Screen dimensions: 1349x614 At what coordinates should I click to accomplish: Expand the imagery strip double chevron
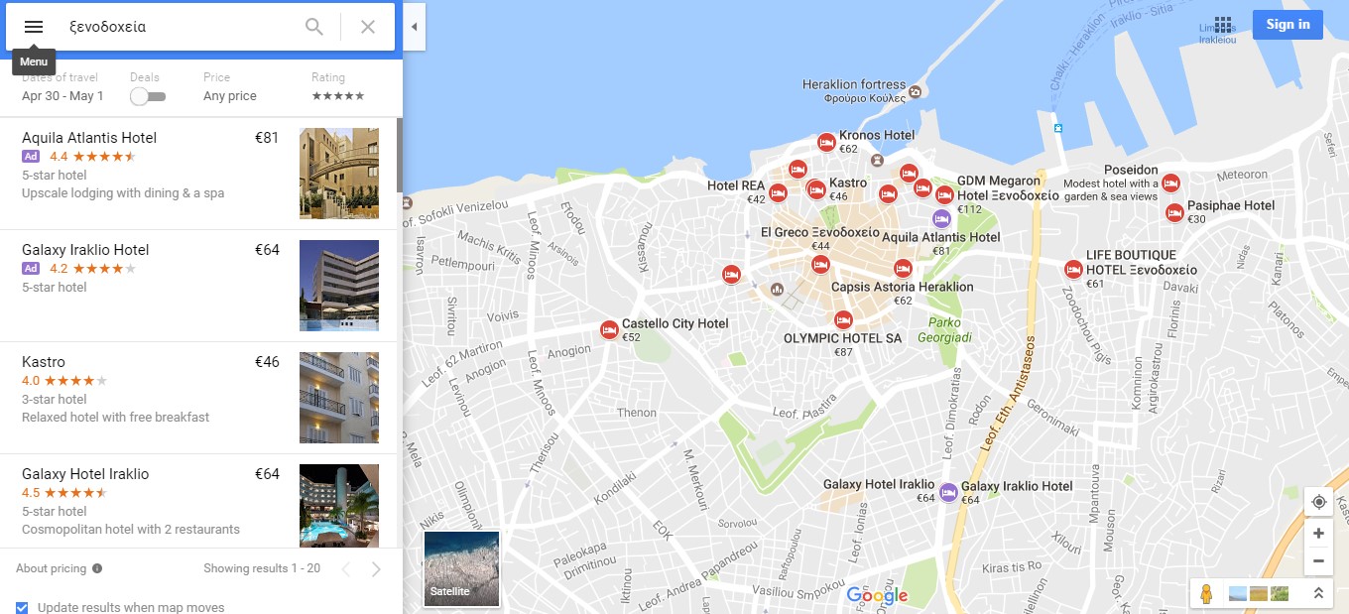[x=1318, y=593]
